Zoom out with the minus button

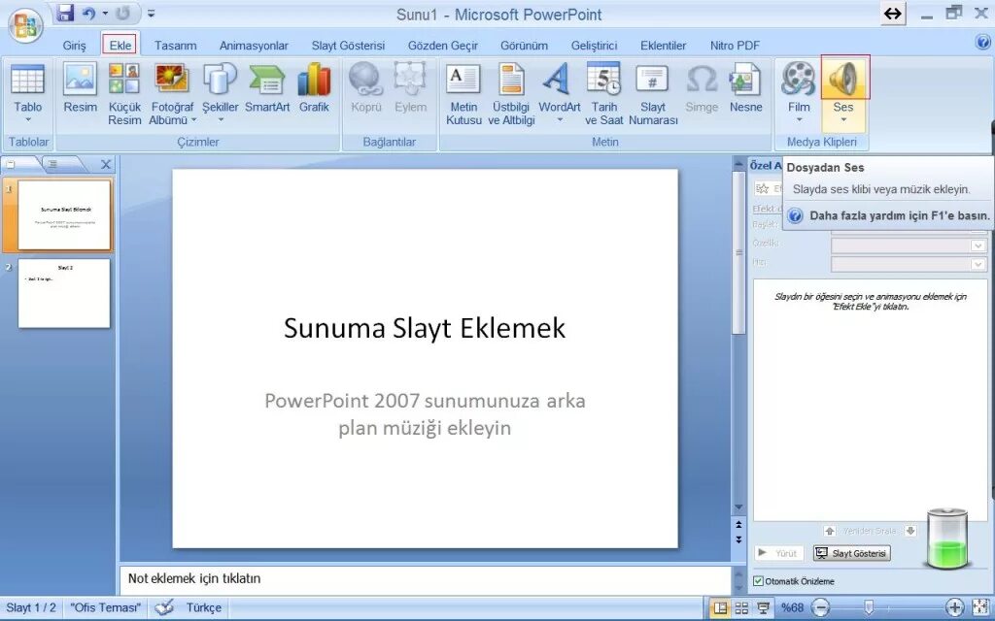(x=820, y=608)
